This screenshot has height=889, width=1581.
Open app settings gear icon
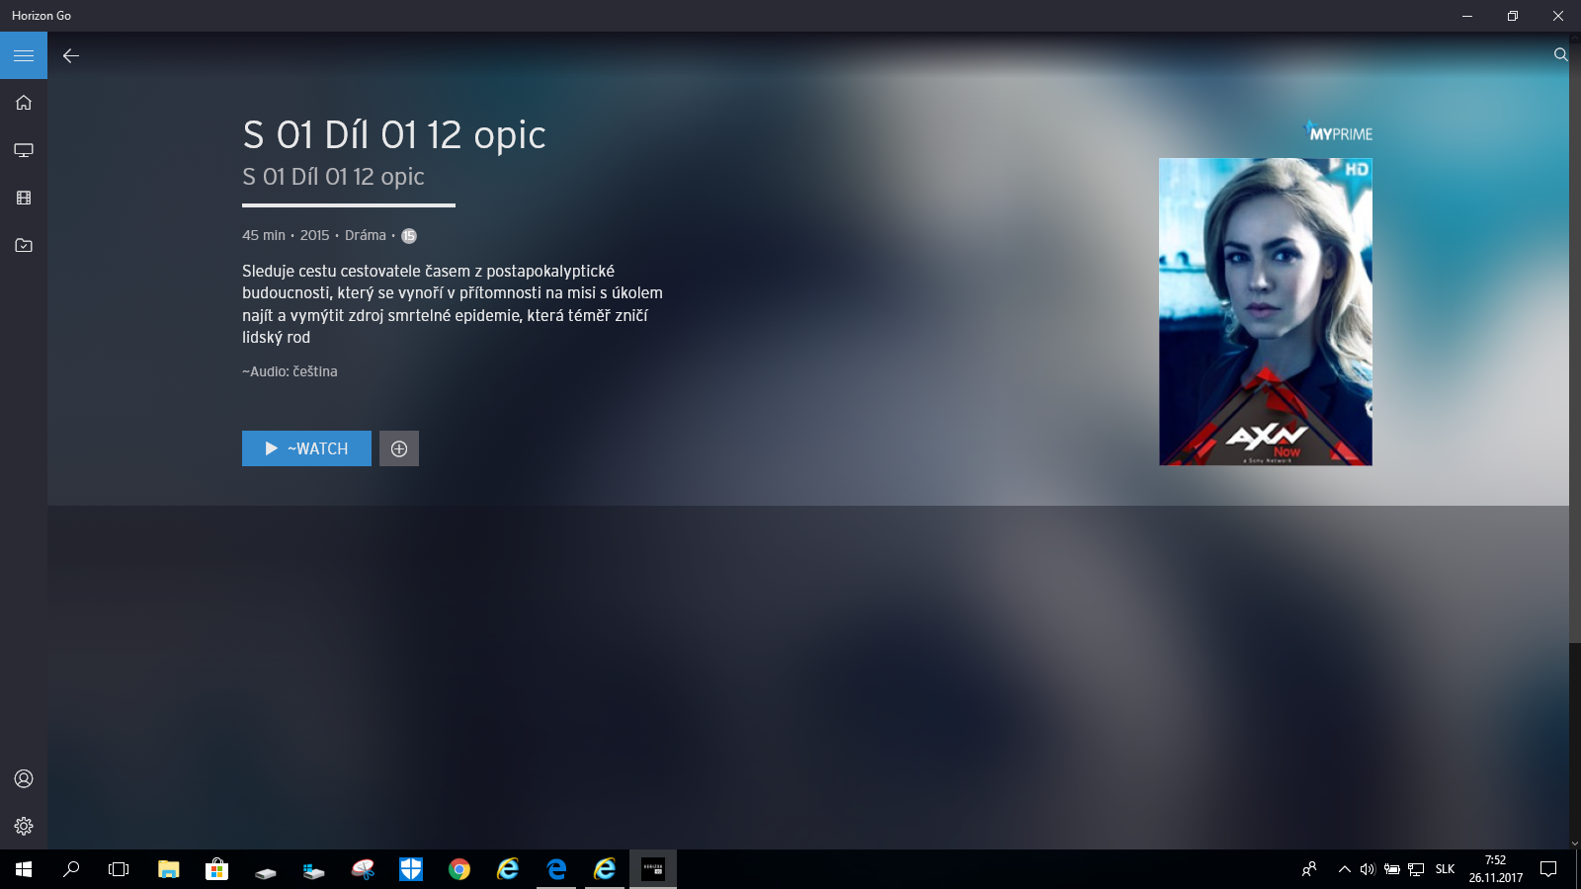click(24, 826)
